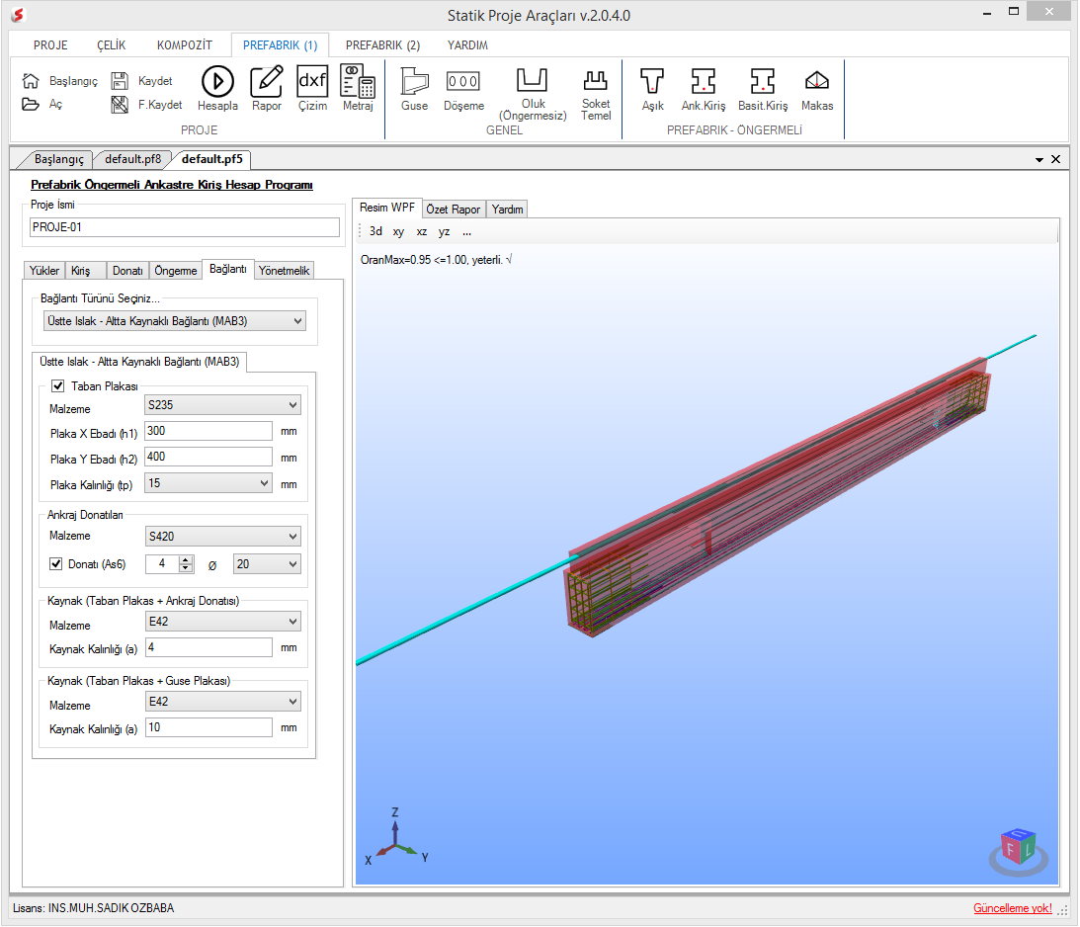
Task: Click the Başlangıç home icon
Action: coord(31,81)
